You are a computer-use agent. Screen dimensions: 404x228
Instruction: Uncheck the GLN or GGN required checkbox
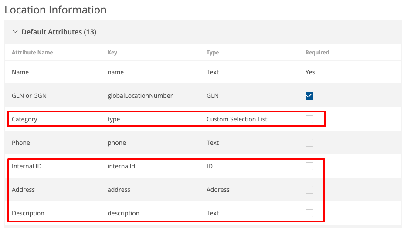(x=309, y=96)
